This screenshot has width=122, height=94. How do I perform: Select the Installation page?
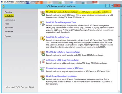point(9,16)
